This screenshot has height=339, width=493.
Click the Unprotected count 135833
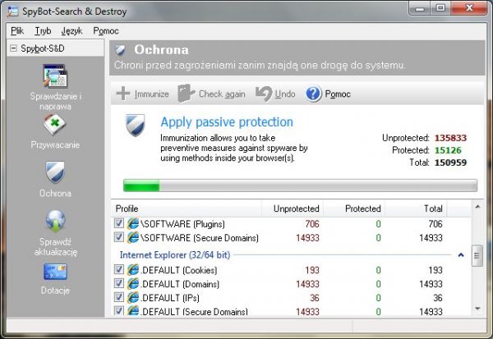coord(450,138)
